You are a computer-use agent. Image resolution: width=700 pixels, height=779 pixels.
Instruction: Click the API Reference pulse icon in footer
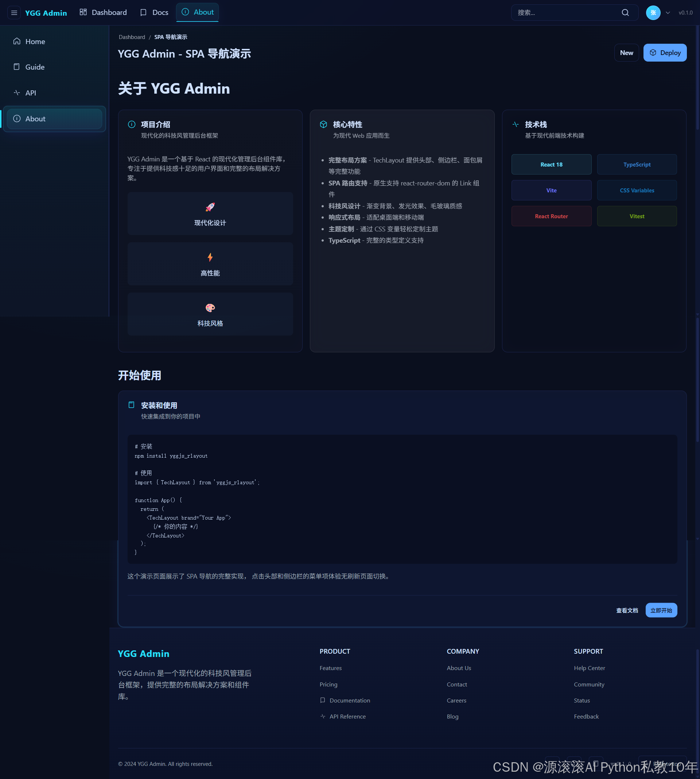323,716
